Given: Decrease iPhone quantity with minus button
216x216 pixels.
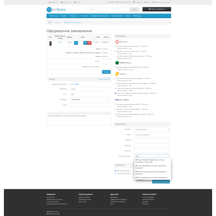Looking at the screenshot, I should point(76,43).
